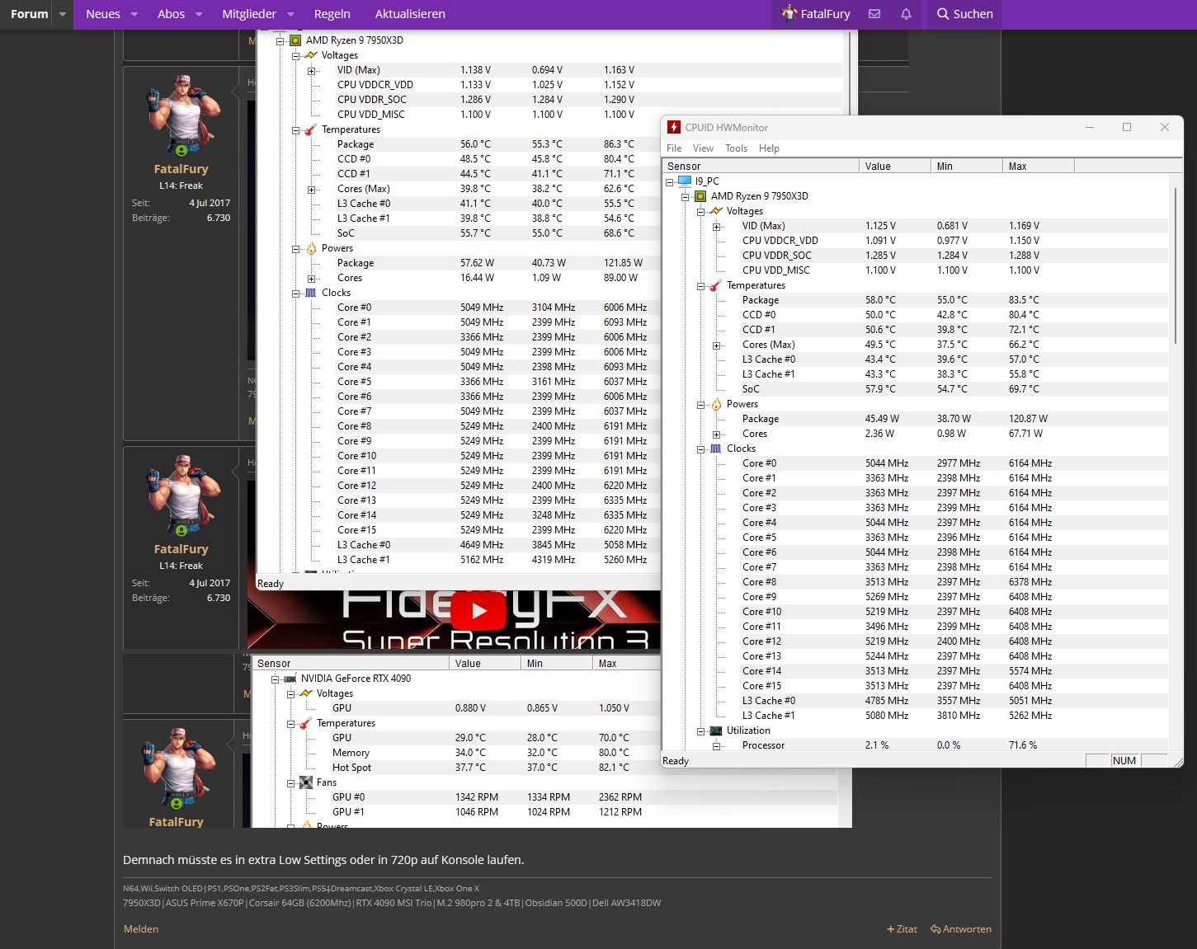Click the Zitat quote link
Image resolution: width=1197 pixels, height=949 pixels.
click(x=902, y=929)
